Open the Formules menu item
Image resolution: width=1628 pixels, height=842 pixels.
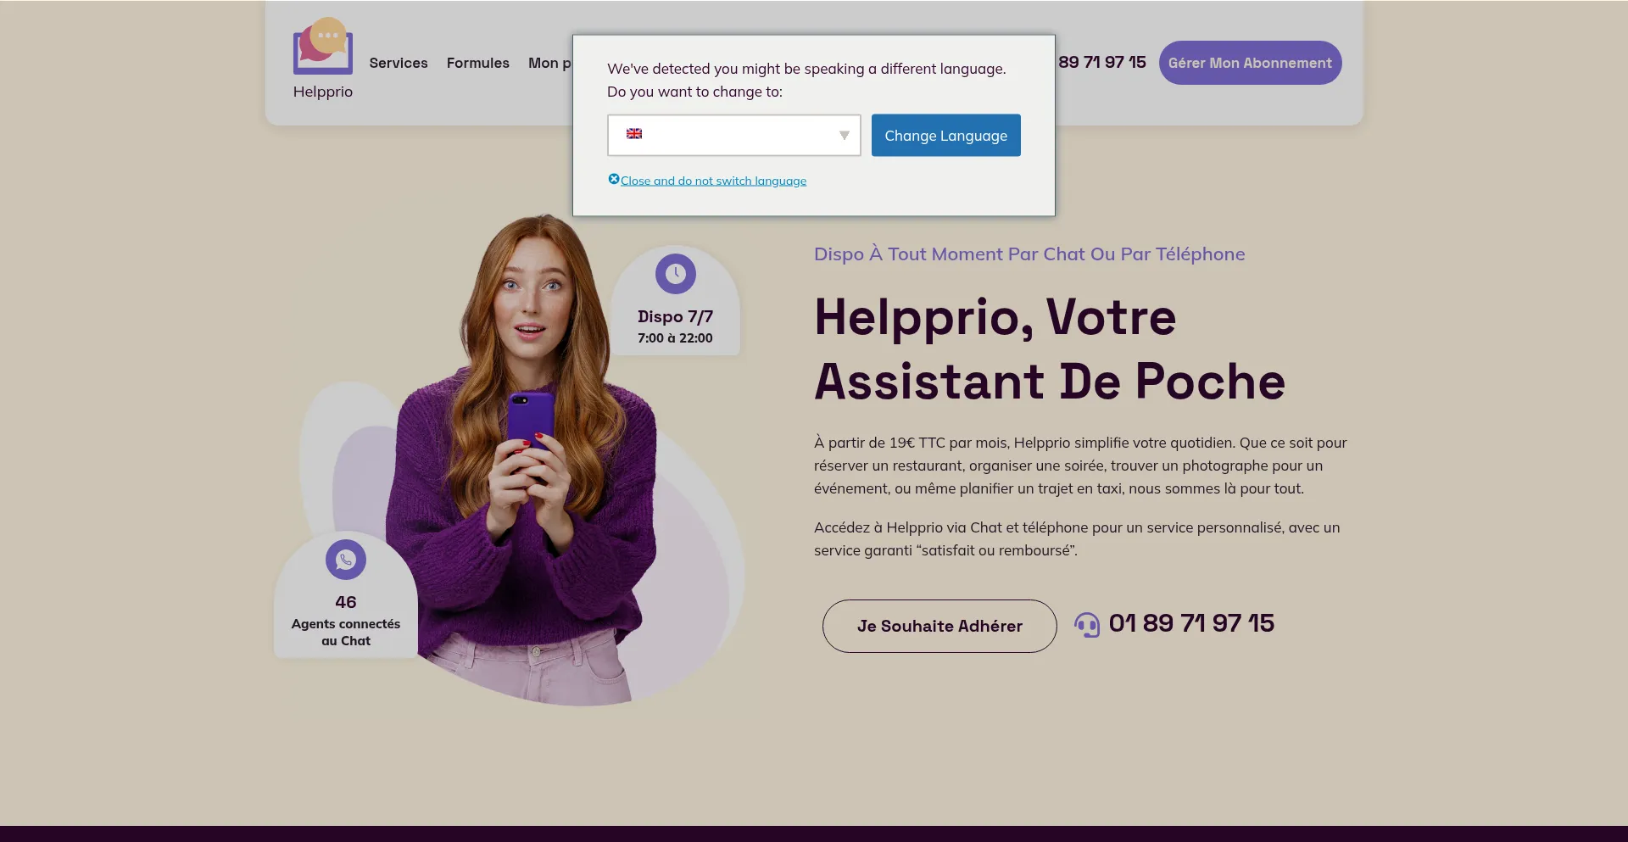click(478, 63)
